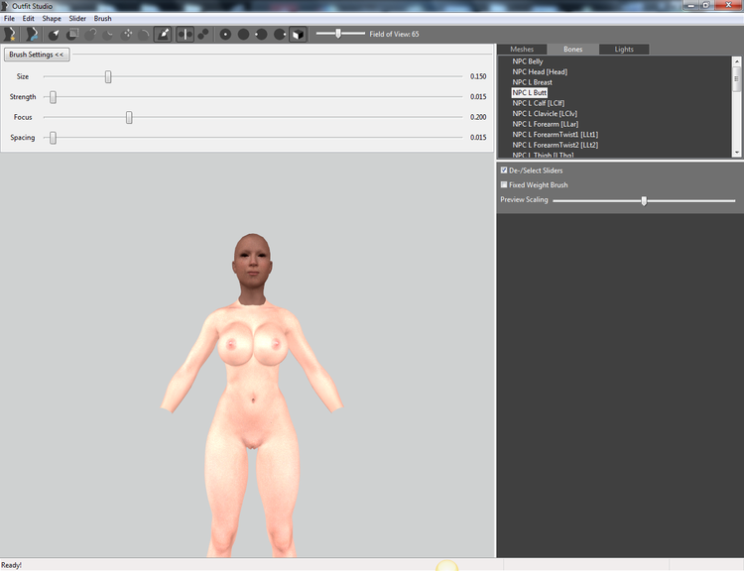Image resolution: width=744 pixels, height=571 pixels.
Task: Switch to the Bones tab
Action: (572, 50)
